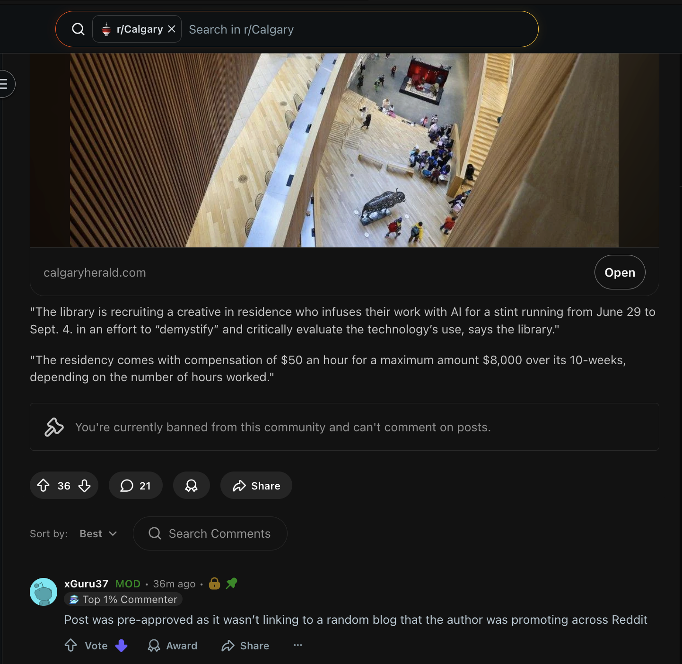Downvote the post
The image size is (682, 664).
(85, 486)
